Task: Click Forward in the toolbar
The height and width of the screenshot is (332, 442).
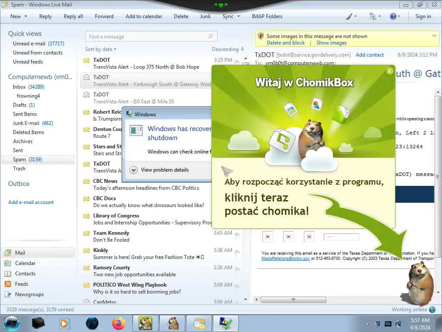Action: point(104,16)
